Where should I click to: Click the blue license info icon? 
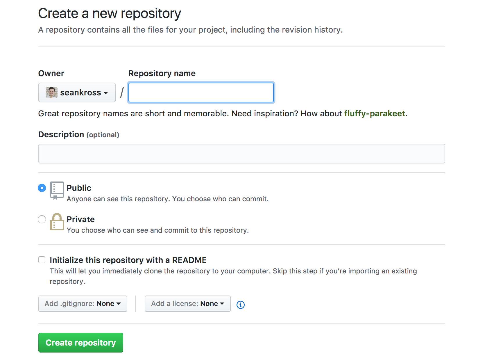tap(241, 305)
